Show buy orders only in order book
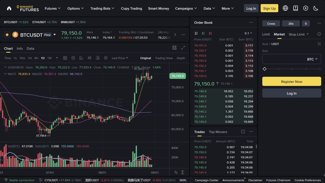The image size is (325, 183). click(x=203, y=33)
